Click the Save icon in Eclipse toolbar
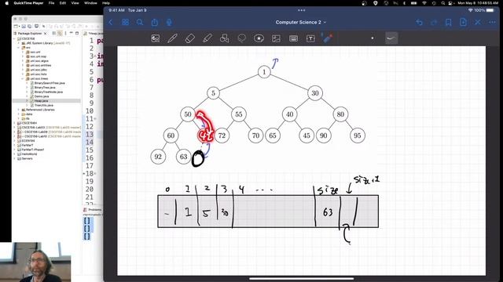Image resolution: width=503 pixels, height=282 pixels. [24, 26]
